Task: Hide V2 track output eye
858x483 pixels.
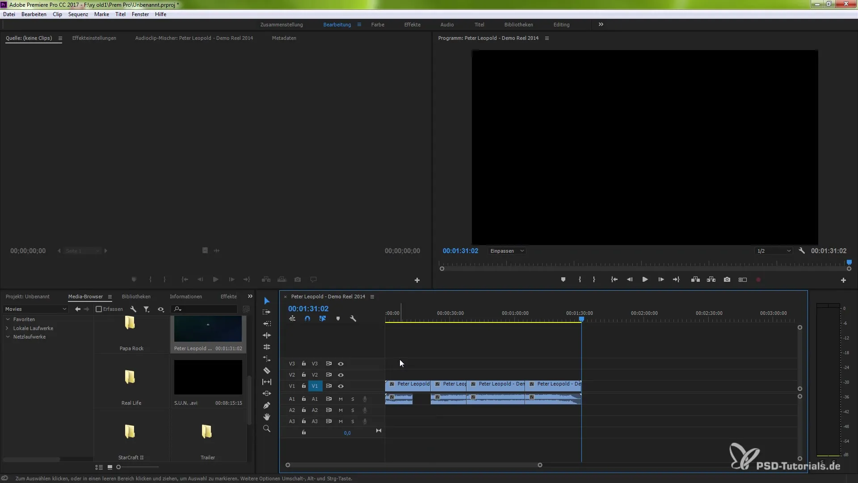Action: point(341,375)
